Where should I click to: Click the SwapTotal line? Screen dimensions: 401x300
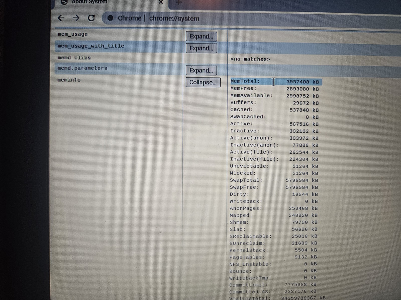(x=274, y=180)
